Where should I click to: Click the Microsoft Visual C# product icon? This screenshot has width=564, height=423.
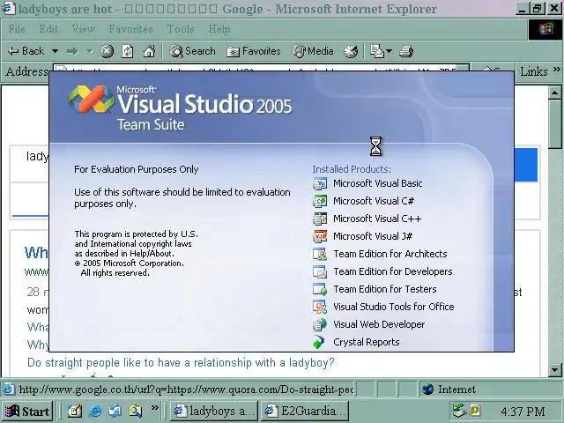(319, 201)
